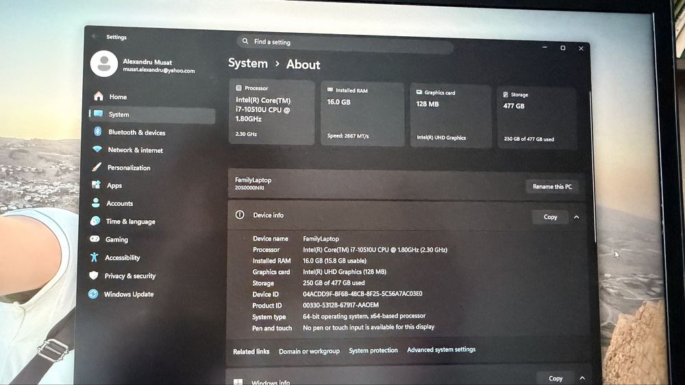Click the Installed RAM 16.0 GB card

click(362, 114)
